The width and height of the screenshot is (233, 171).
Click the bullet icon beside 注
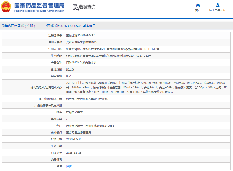(58, 166)
